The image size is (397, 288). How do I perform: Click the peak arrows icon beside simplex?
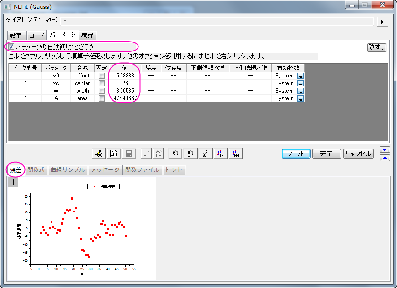[x=158, y=153]
